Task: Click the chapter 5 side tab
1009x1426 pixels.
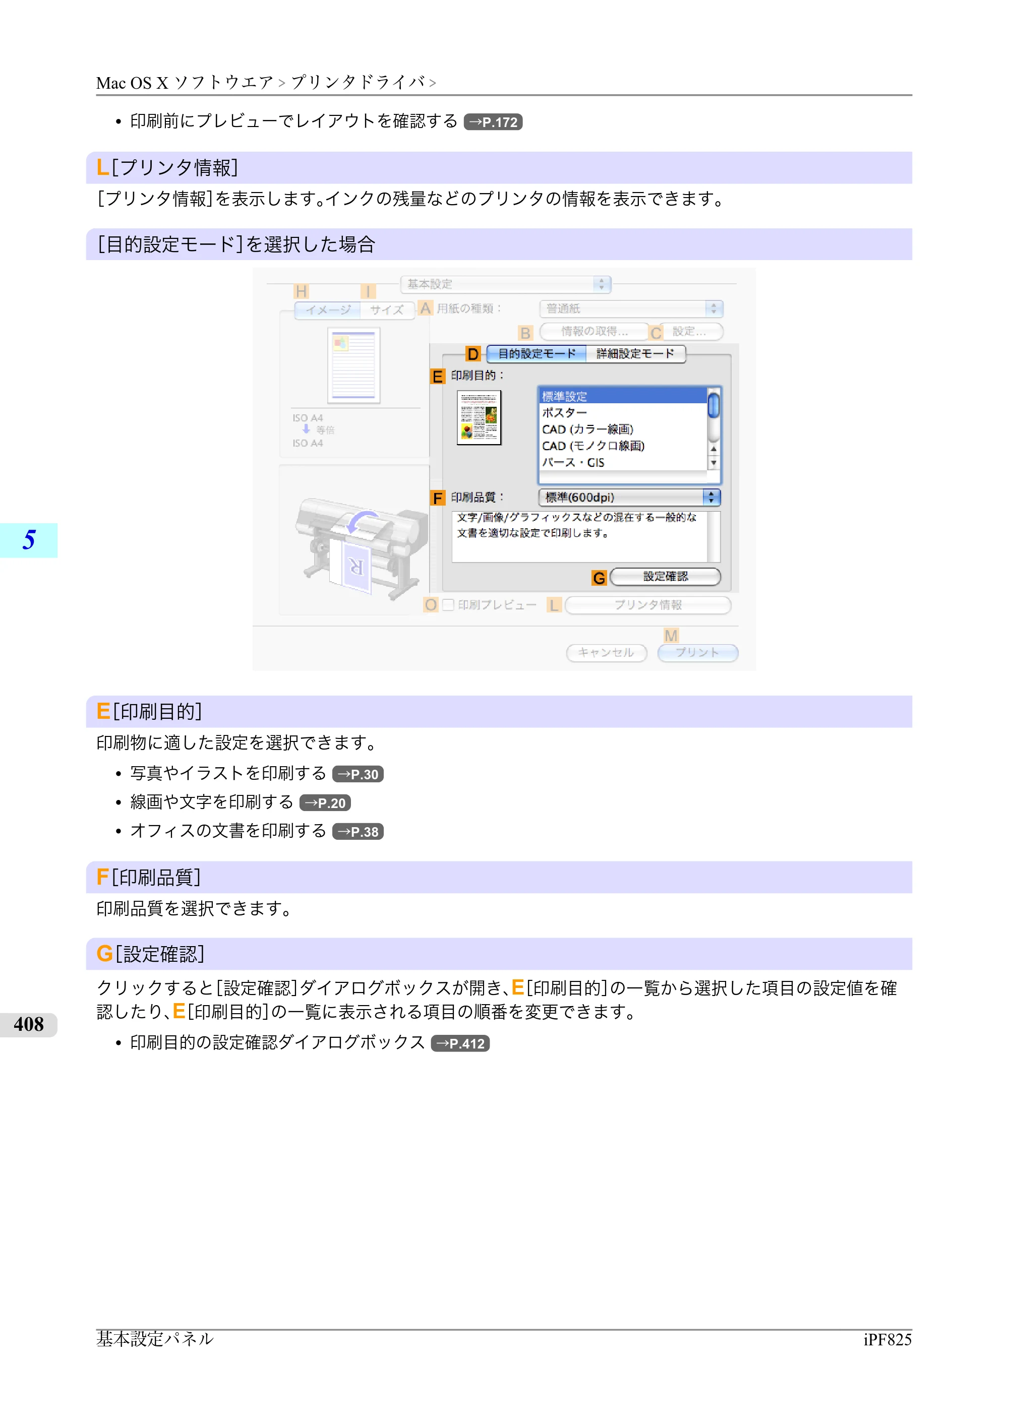Action: [29, 540]
